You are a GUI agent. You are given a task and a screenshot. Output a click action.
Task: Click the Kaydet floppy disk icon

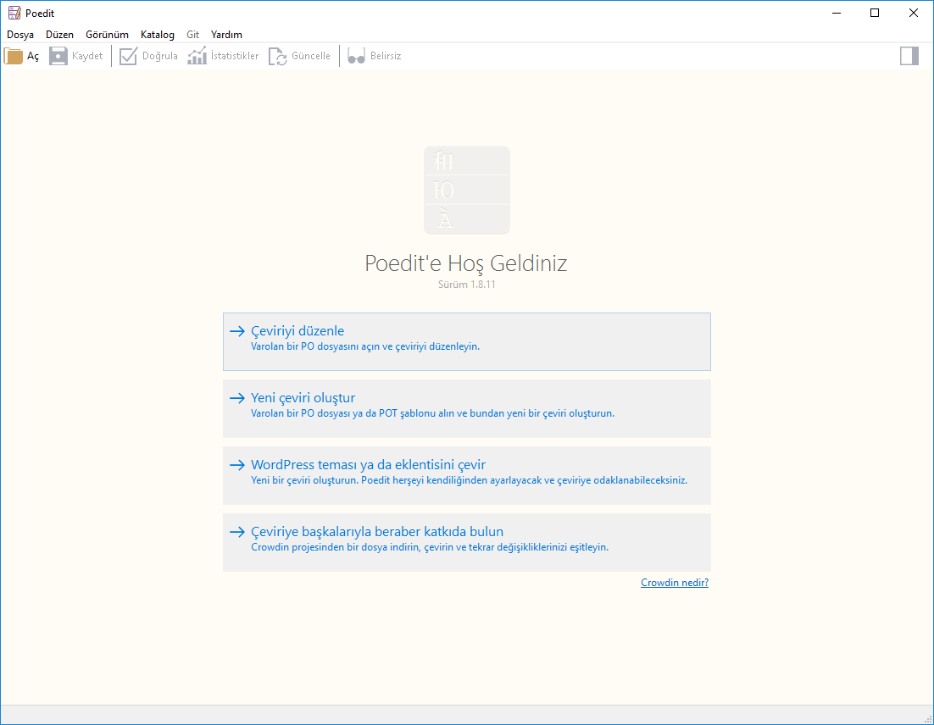(58, 56)
